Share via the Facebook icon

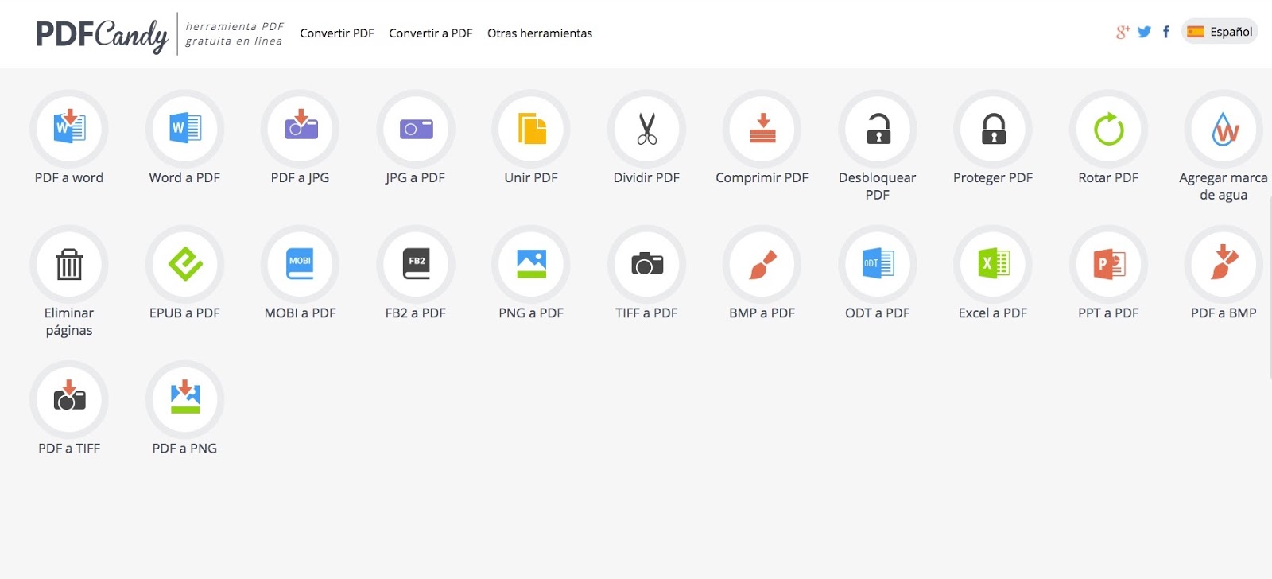click(x=1166, y=32)
